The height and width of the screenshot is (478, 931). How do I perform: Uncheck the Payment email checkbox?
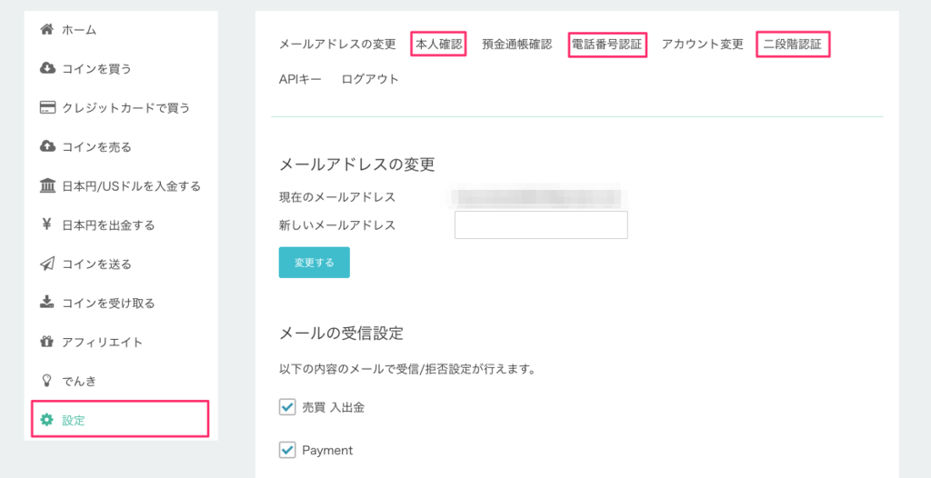click(x=287, y=450)
